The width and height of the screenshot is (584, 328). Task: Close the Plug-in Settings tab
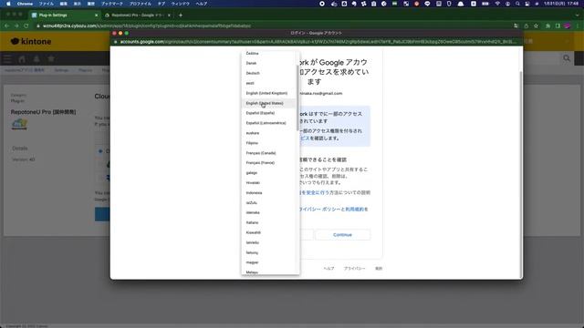pyautogui.click(x=96, y=15)
